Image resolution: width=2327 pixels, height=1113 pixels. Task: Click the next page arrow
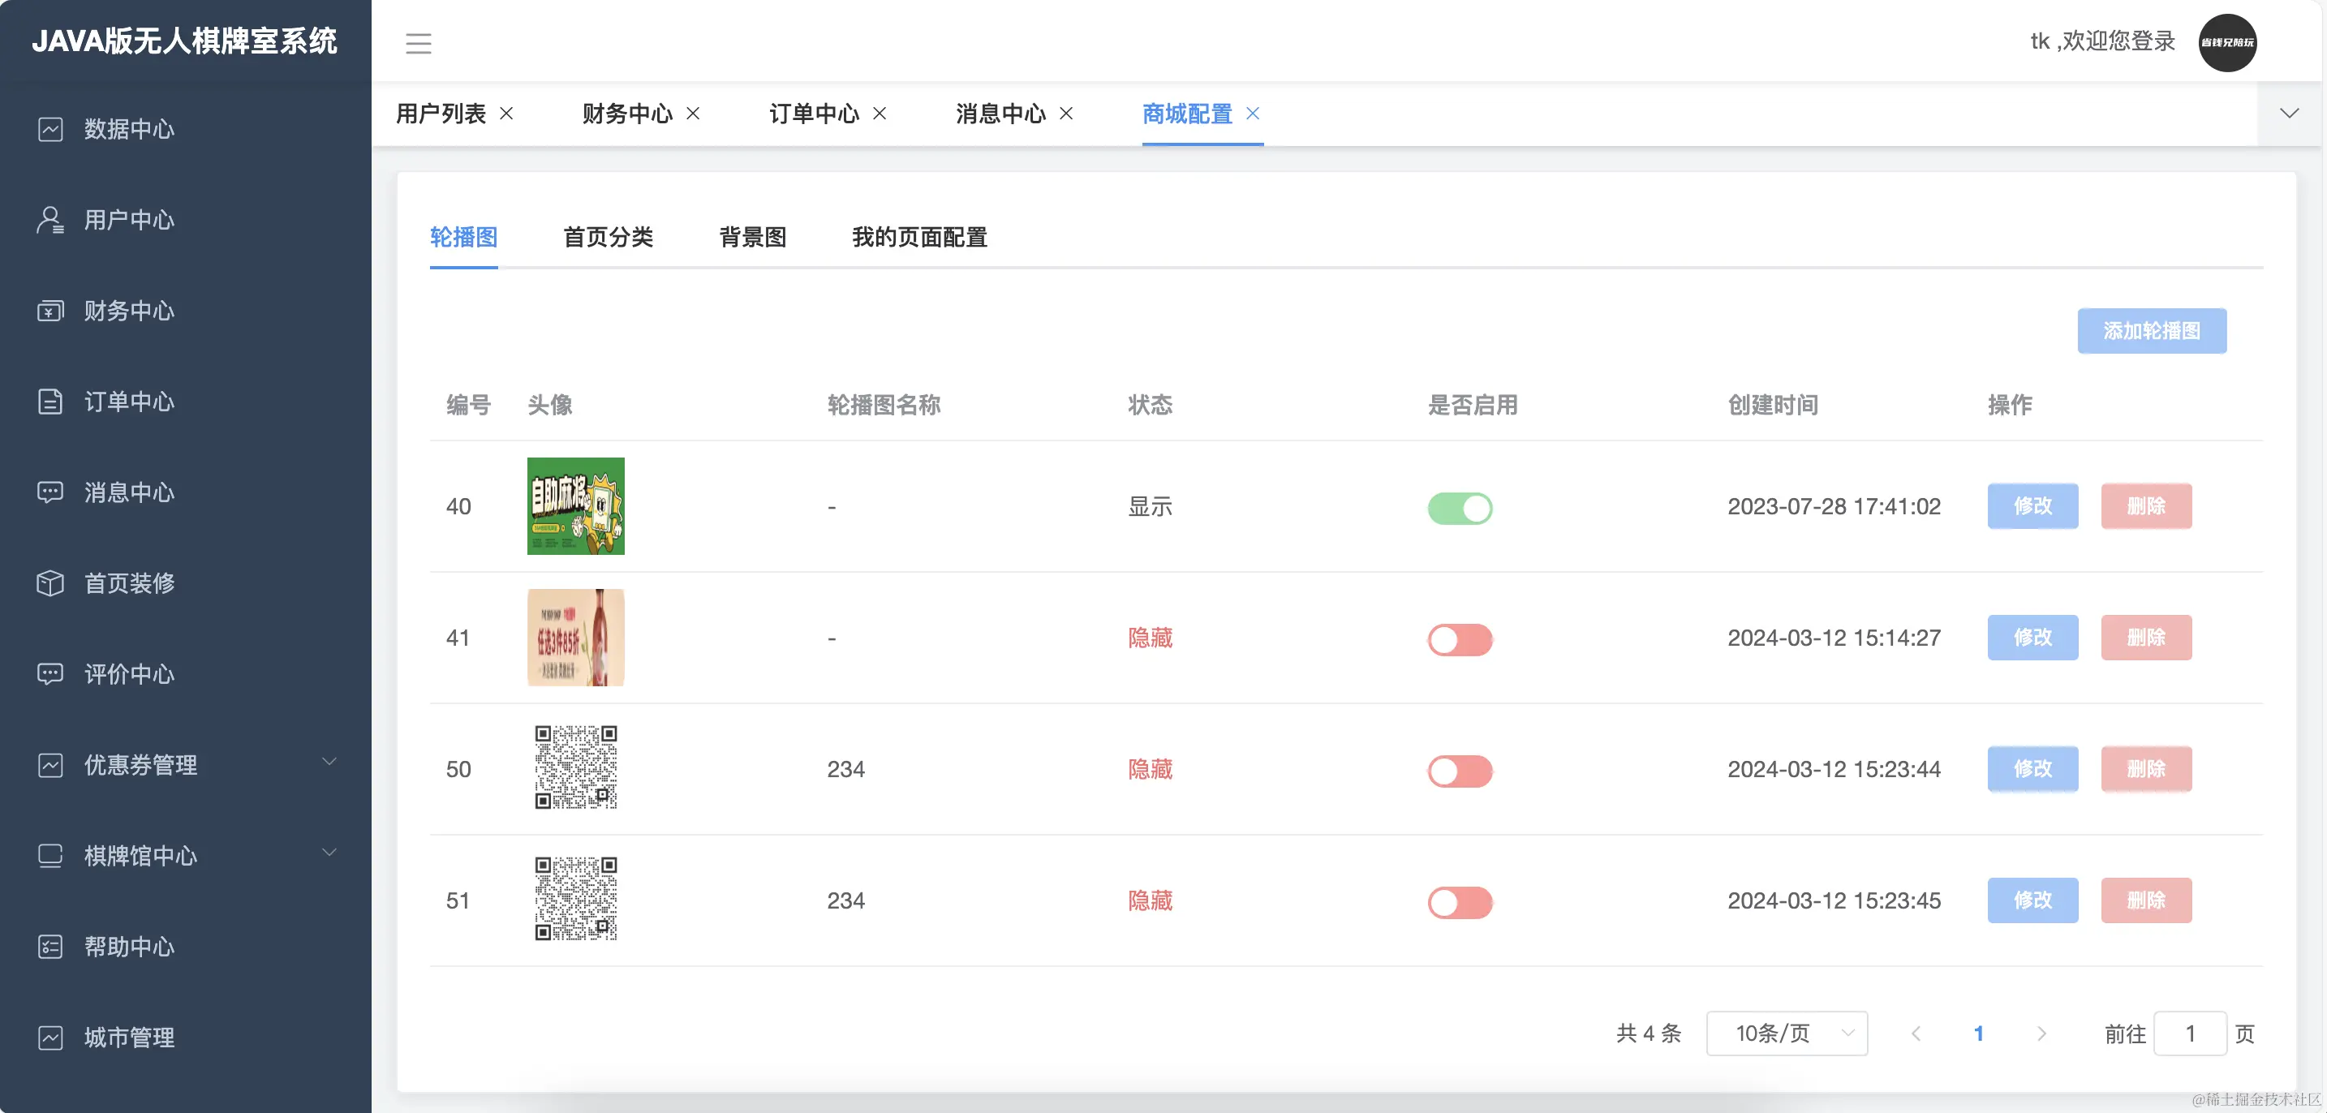[2041, 1033]
